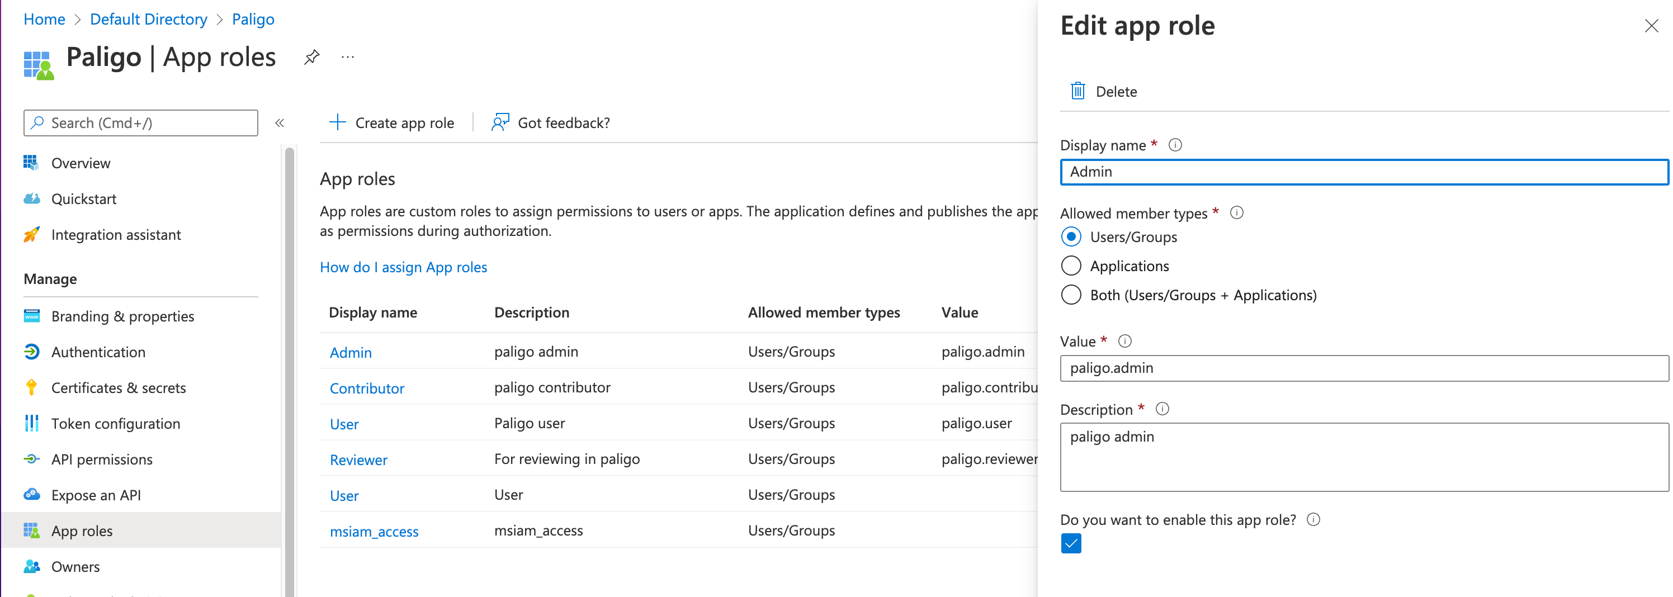Open the ellipsis more options menu

point(347,57)
